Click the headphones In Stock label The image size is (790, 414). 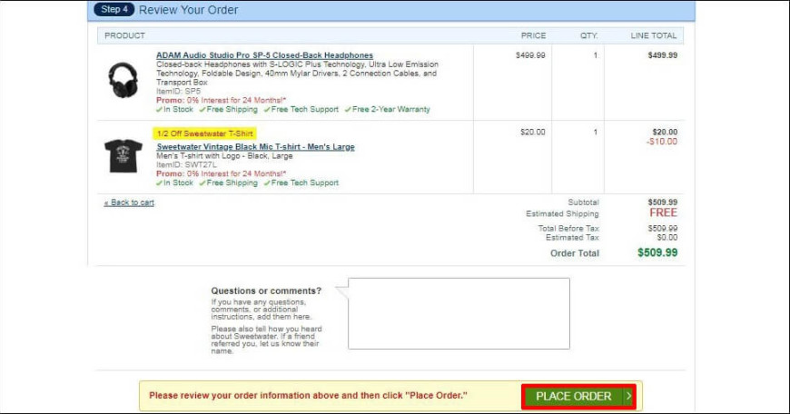coord(174,109)
